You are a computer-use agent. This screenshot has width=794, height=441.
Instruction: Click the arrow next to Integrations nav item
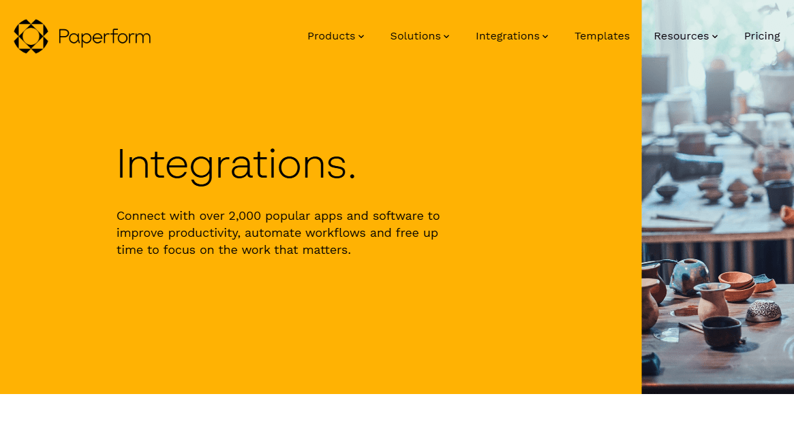pos(545,37)
